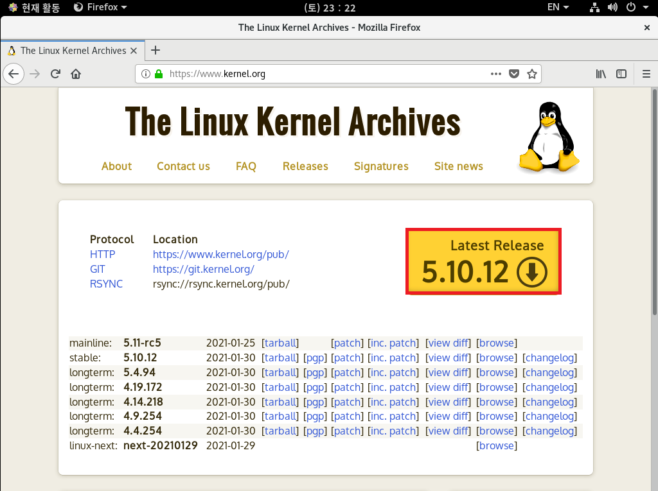View changelog for stable 5.10.12
The image size is (658, 491).
pyautogui.click(x=550, y=358)
